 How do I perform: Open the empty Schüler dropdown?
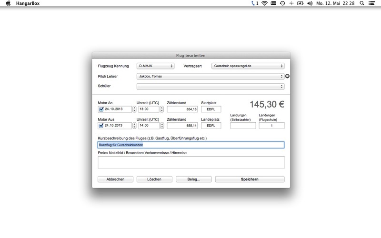211,87
